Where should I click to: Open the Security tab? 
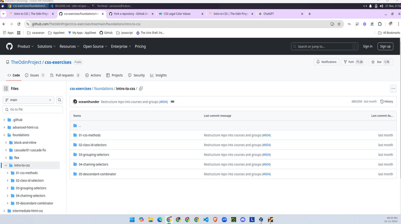(x=137, y=75)
